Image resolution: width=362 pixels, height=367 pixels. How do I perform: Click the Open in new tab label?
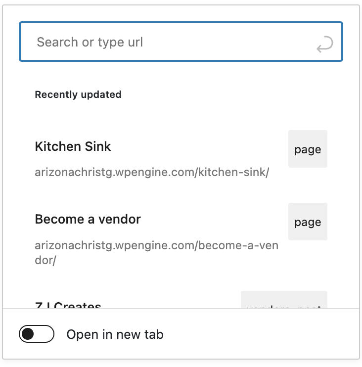[115, 335]
